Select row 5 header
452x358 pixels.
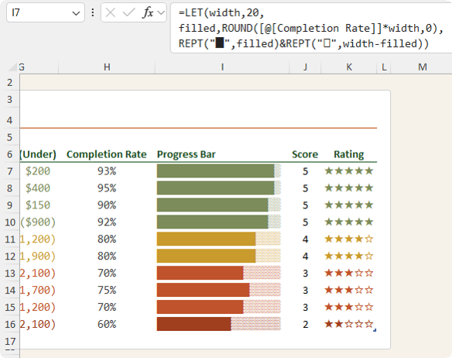coord(10,137)
